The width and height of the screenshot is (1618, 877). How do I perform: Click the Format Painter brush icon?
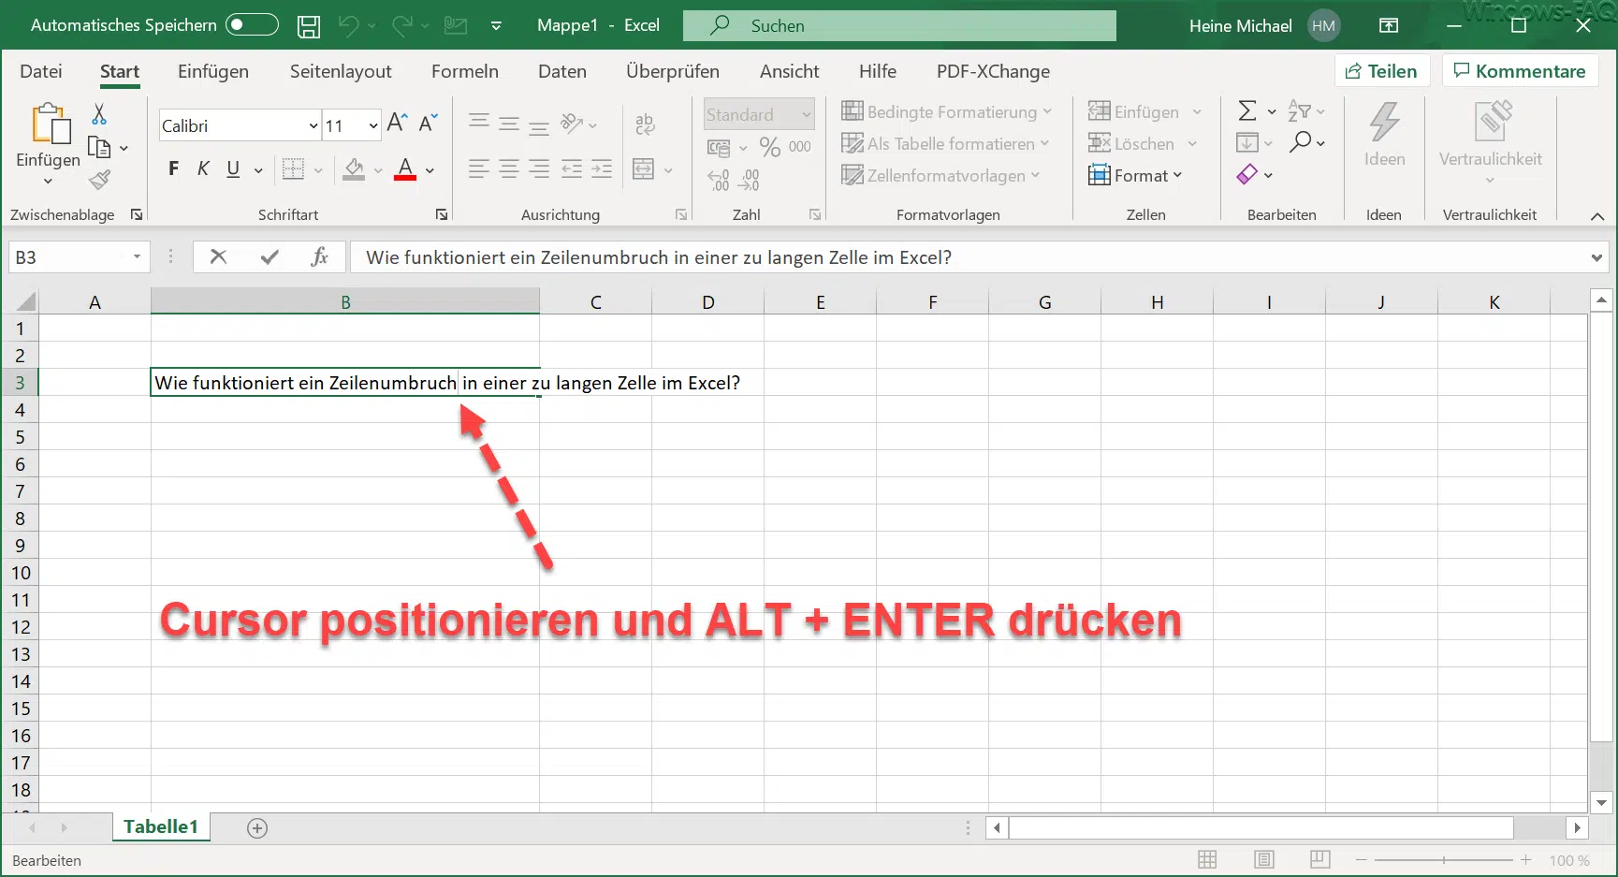click(99, 180)
